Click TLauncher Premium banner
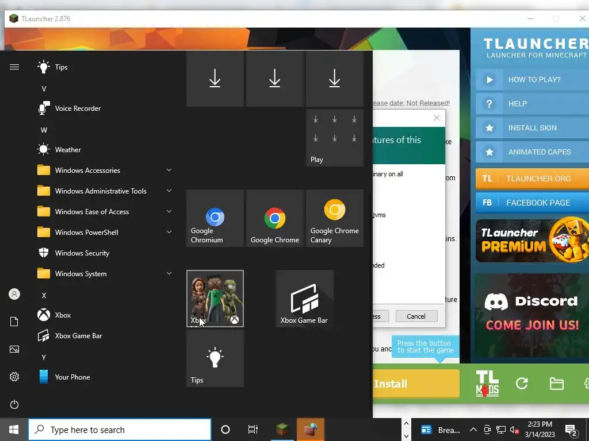 pyautogui.click(x=532, y=241)
